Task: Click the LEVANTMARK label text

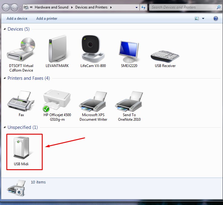Action: [x=57, y=66]
